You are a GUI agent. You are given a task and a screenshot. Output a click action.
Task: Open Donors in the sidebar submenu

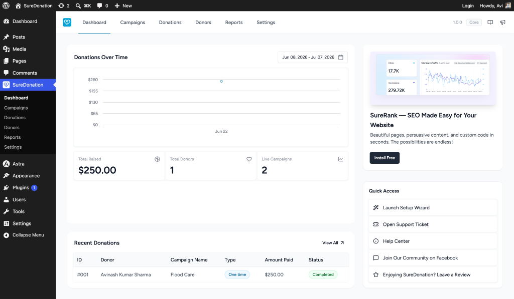pos(12,127)
